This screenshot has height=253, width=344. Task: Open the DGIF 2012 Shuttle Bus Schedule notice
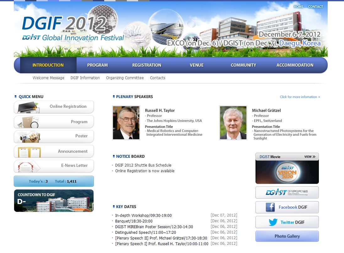pos(143,165)
